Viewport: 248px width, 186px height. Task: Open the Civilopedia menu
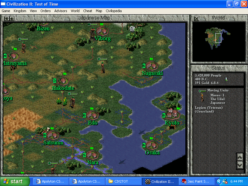coord(113,11)
